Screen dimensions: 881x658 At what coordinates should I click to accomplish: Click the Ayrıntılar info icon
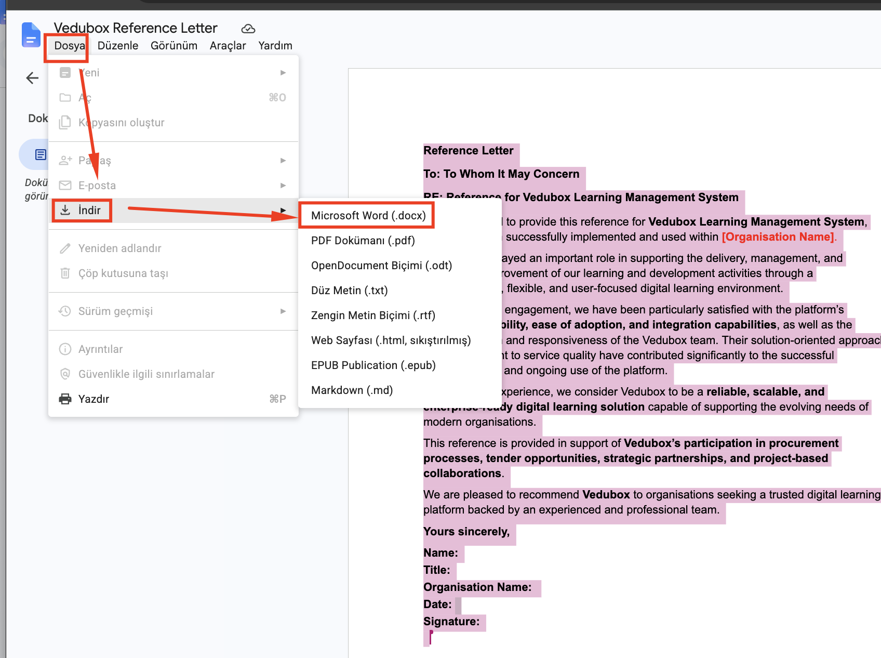point(65,349)
